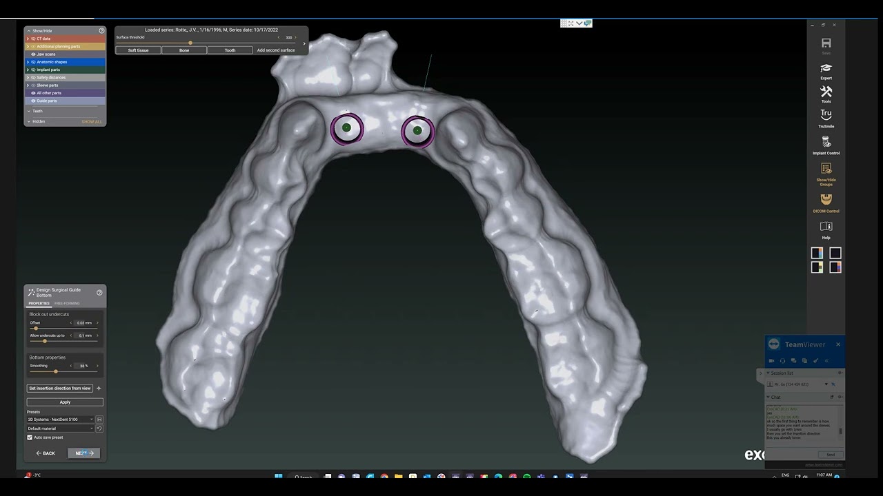Save preset using disk icon beside NextDent
Screen dimensions: 883x496
pyautogui.click(x=99, y=420)
